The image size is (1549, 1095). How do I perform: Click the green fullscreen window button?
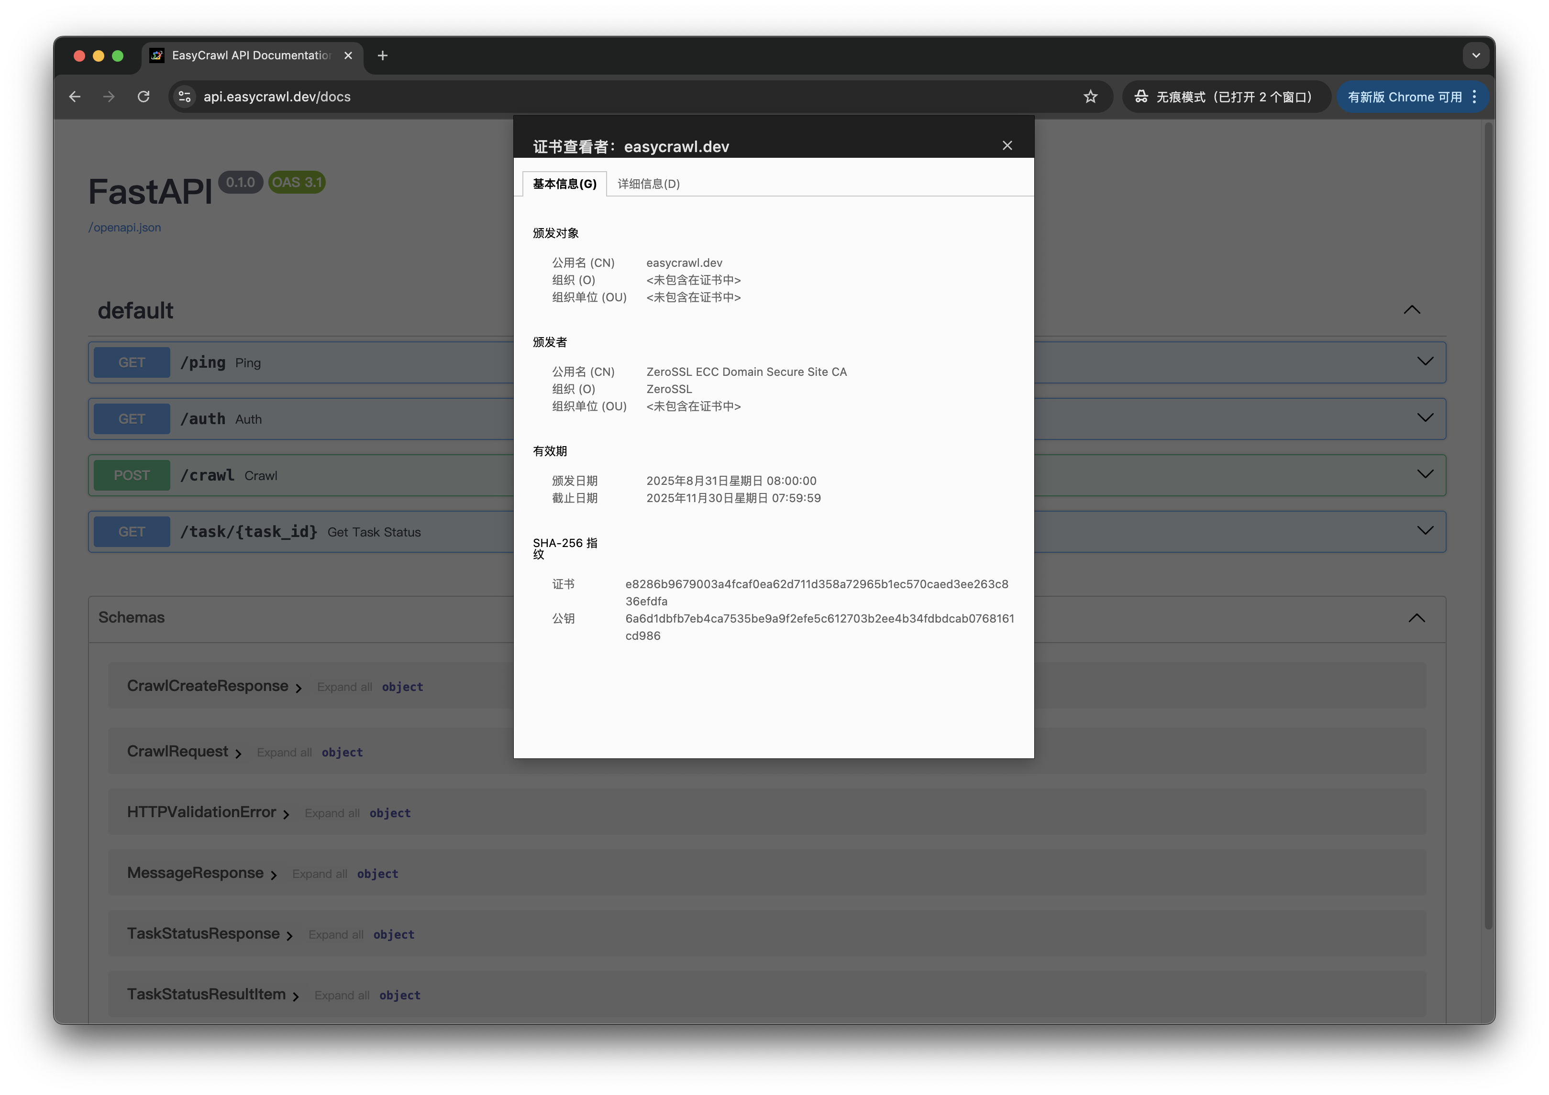117,56
